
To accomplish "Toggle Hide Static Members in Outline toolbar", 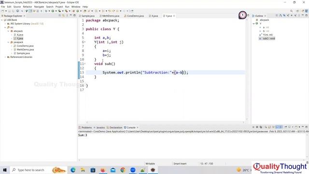I will (288, 15).
